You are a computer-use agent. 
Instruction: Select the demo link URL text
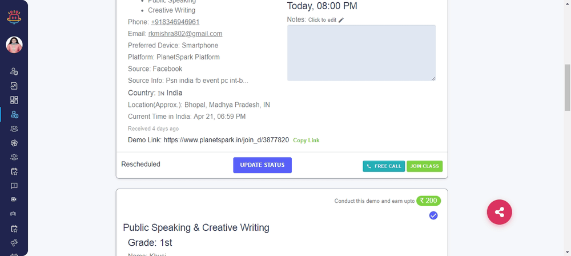click(x=226, y=139)
